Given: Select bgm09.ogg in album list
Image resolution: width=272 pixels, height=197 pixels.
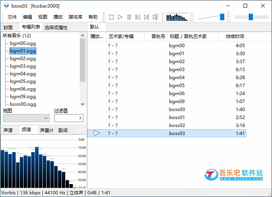Looking at the screenshot, I should [23, 97].
